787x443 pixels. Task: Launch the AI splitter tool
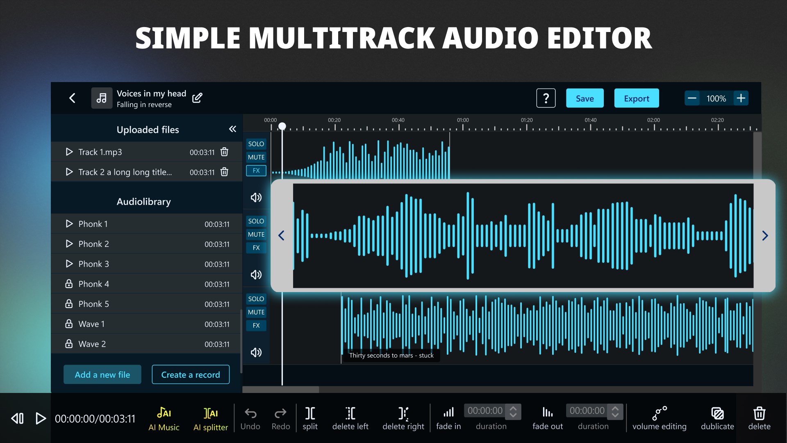(210, 418)
